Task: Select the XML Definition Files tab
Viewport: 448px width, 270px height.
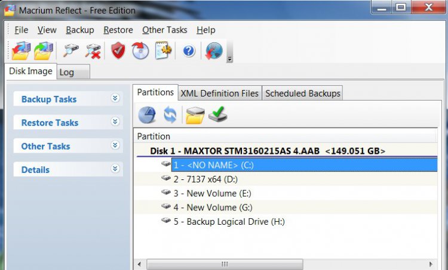Action: point(219,93)
